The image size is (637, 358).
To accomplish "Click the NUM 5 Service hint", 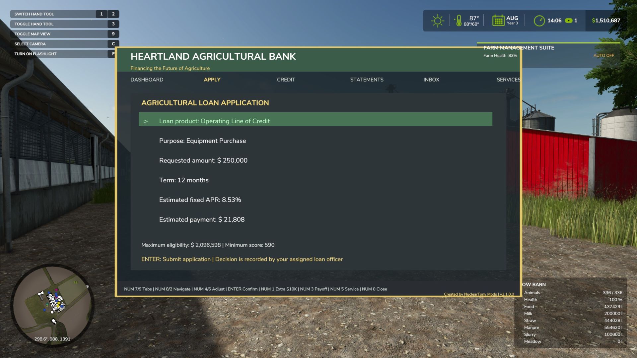I will [344, 289].
